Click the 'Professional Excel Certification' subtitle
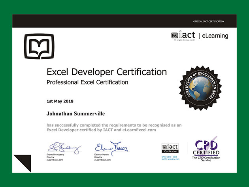249x187 pixels. [x=87, y=82]
